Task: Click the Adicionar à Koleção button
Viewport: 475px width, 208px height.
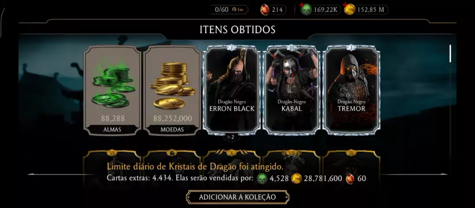Action: (x=237, y=197)
